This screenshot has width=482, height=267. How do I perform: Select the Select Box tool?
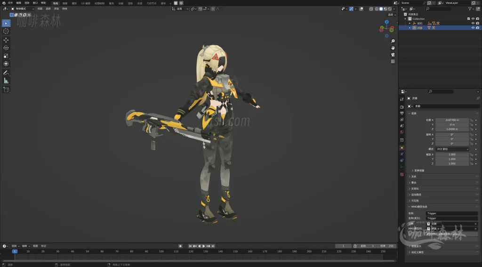coord(6,23)
